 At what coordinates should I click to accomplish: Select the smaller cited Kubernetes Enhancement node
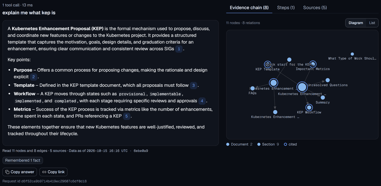(274, 83)
